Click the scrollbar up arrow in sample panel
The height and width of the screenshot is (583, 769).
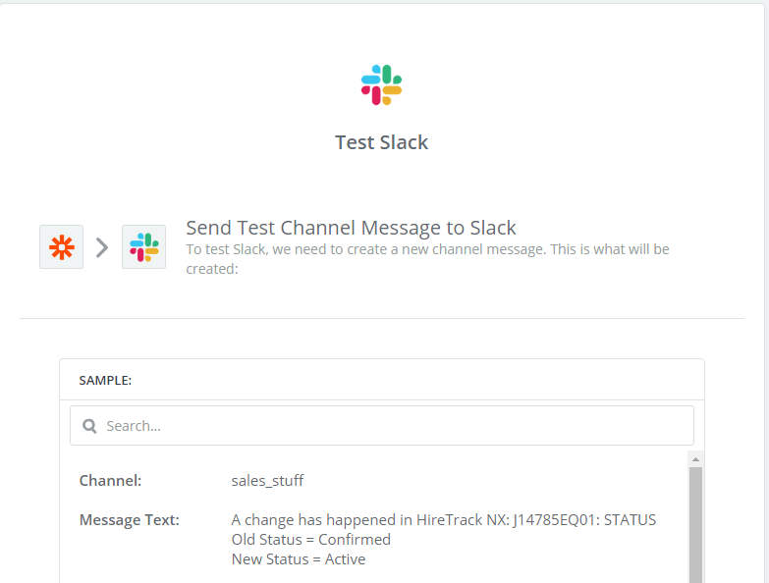click(695, 459)
